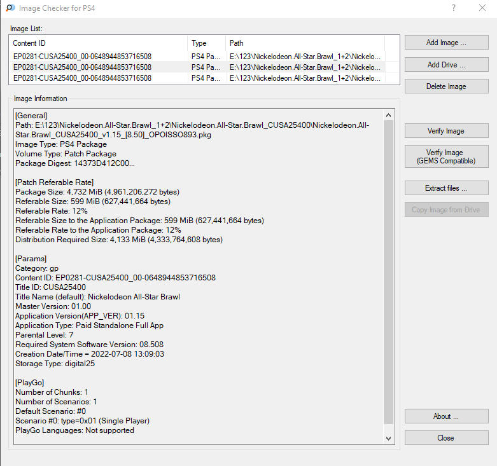The width and height of the screenshot is (497, 466).
Task: Click the '[PlayGo]' section heading
Action: click(29, 383)
